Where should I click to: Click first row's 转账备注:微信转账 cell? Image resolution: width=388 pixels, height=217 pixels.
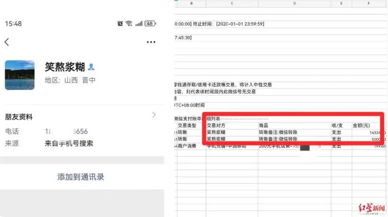(x=295, y=133)
